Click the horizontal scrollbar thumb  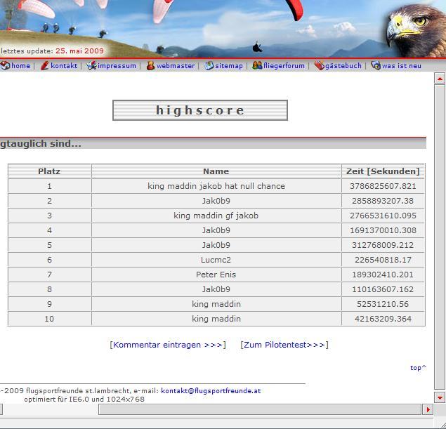[x=260, y=409]
